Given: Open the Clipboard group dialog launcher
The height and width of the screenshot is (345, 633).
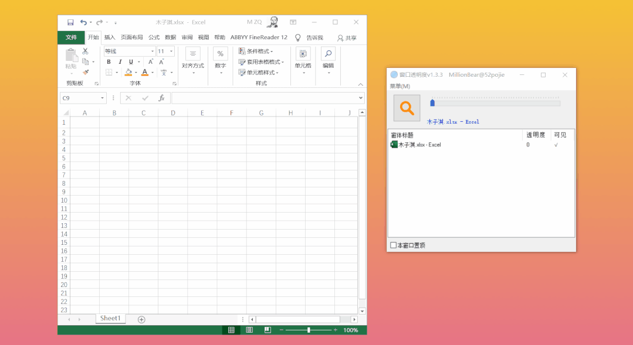Looking at the screenshot, I should pyautogui.click(x=96, y=84).
